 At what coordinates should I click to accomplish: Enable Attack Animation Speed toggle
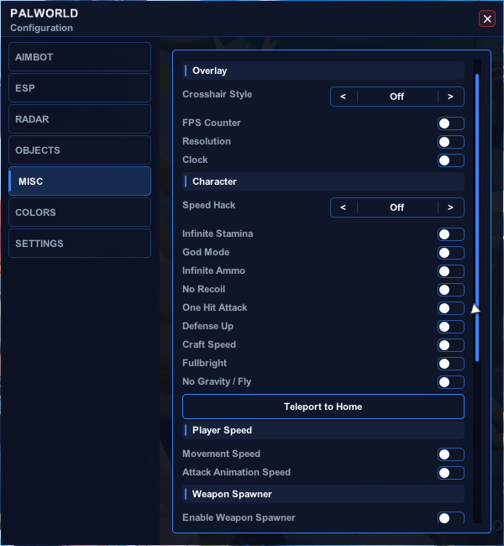[451, 473]
